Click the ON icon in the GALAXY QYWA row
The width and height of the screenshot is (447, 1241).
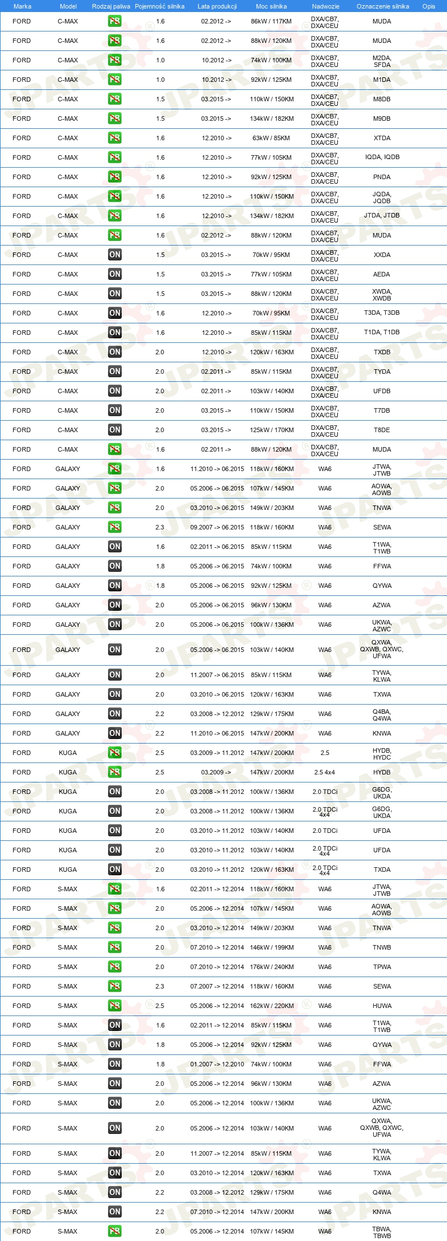pyautogui.click(x=115, y=586)
